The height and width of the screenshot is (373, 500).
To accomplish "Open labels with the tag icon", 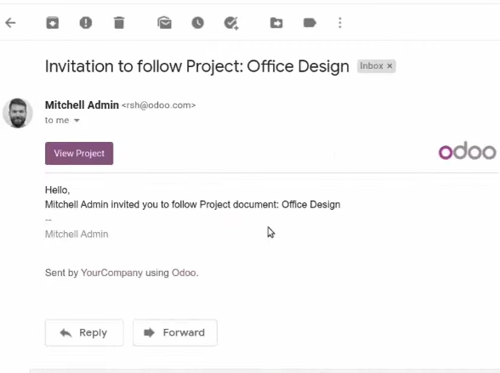I will tap(310, 23).
